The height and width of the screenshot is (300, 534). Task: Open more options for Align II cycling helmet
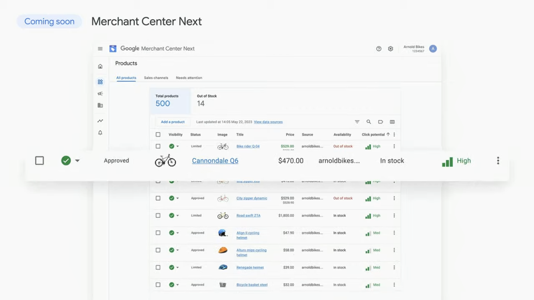[394, 233]
